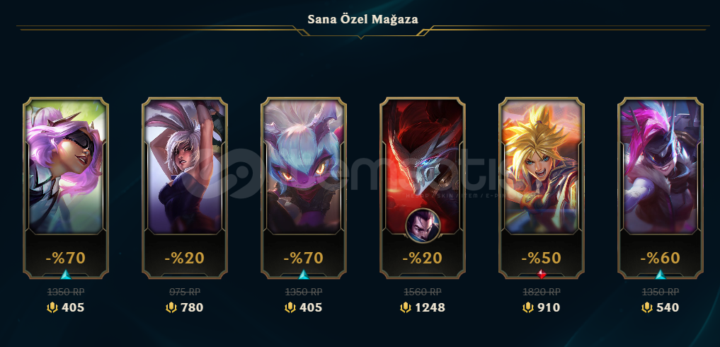Click the RP coin icon beside 780
This screenshot has width=720, height=347.
tap(171, 307)
